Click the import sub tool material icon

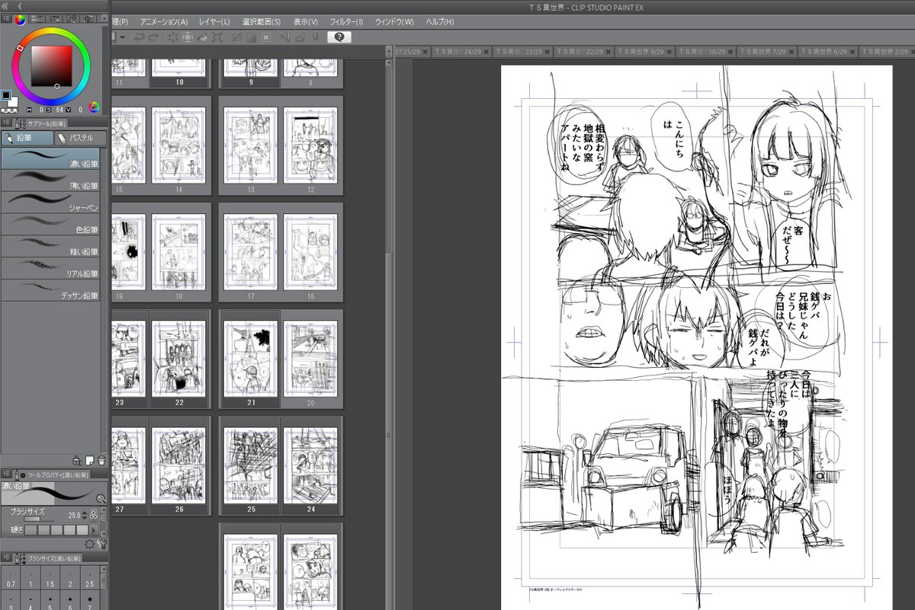[77, 460]
